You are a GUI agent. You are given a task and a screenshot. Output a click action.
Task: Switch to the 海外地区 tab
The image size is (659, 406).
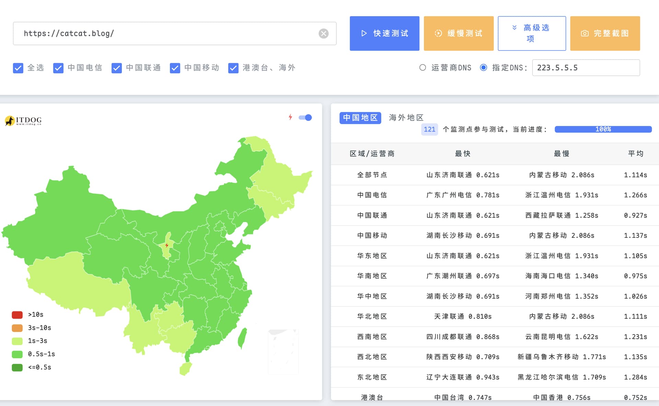point(406,118)
